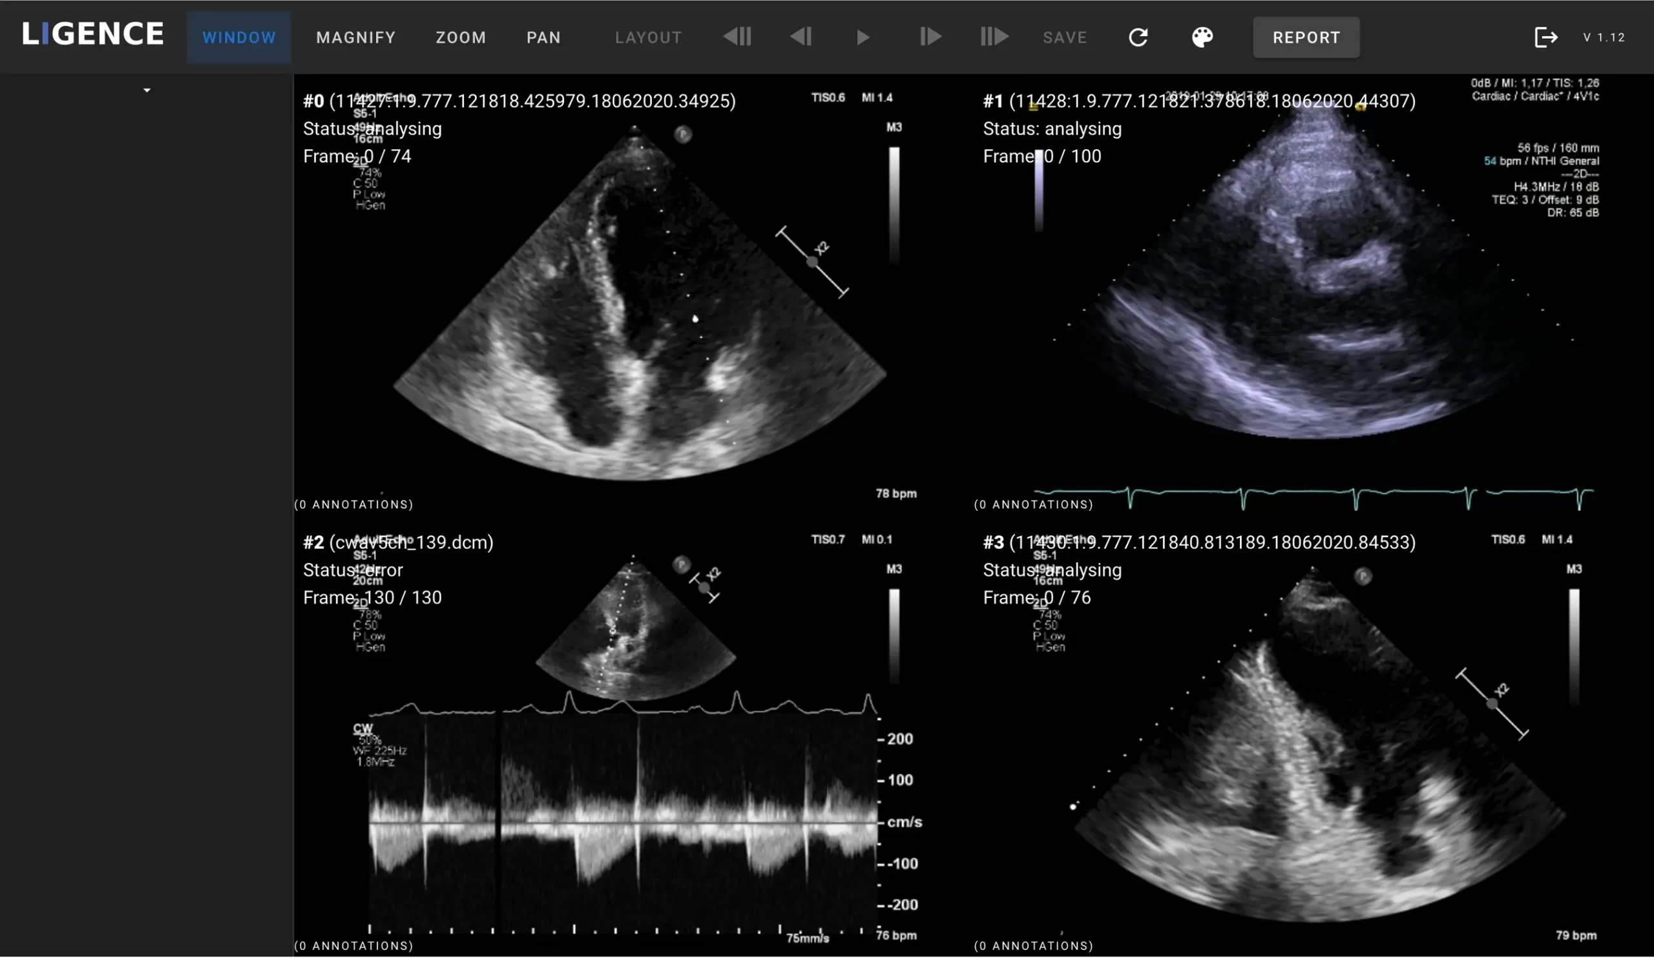The height and width of the screenshot is (959, 1654).
Task: Expand the sidebar dropdown arrow
Action: [147, 90]
